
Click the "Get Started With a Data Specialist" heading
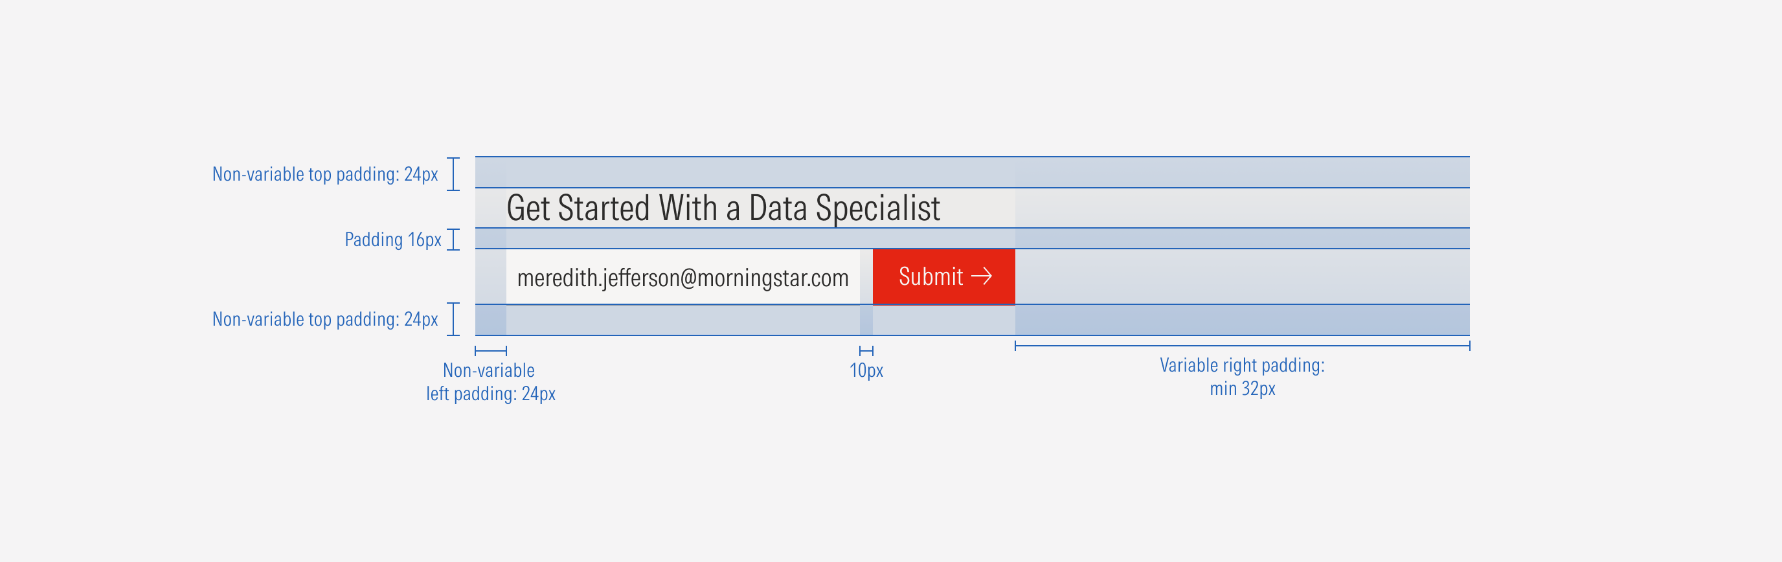point(723,208)
